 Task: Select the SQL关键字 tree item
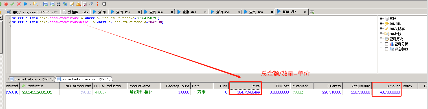click(x=397, y=29)
